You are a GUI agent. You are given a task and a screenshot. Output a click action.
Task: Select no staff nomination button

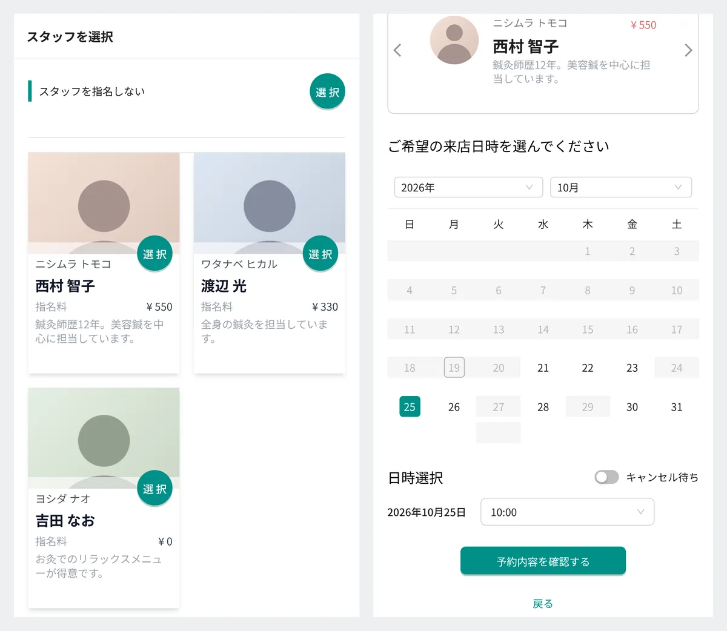[x=328, y=92]
